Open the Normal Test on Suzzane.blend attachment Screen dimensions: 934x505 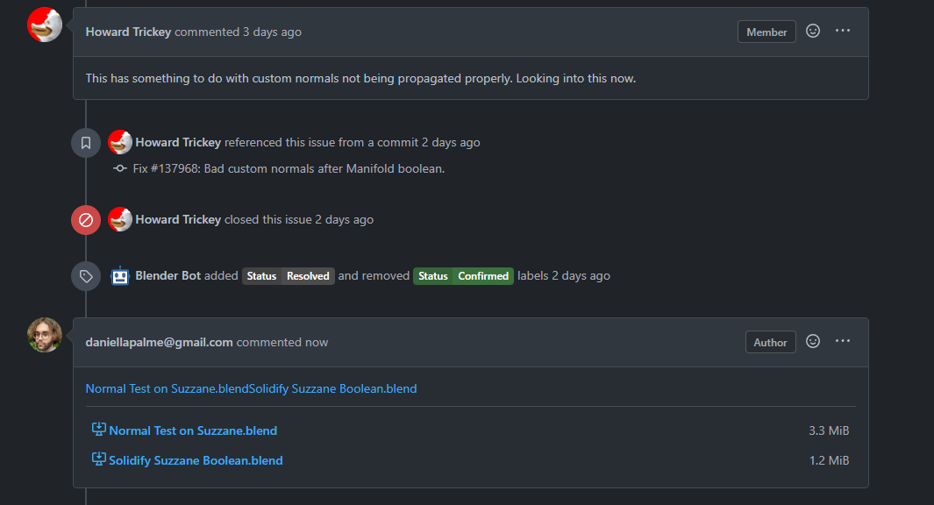click(x=193, y=430)
